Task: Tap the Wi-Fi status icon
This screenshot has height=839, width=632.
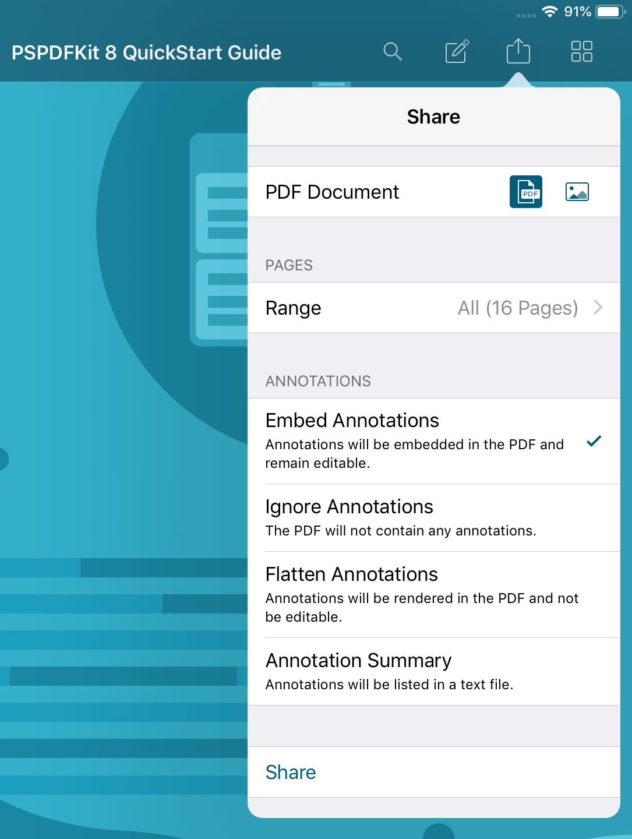Action: point(549,12)
